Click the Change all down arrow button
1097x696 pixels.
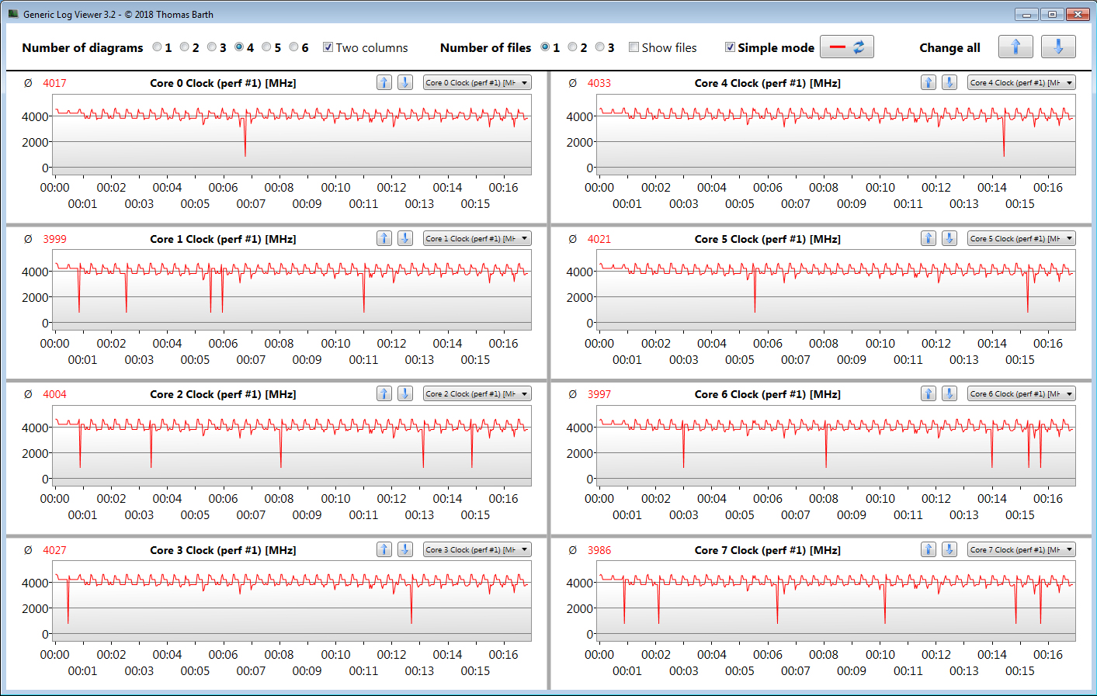1058,47
